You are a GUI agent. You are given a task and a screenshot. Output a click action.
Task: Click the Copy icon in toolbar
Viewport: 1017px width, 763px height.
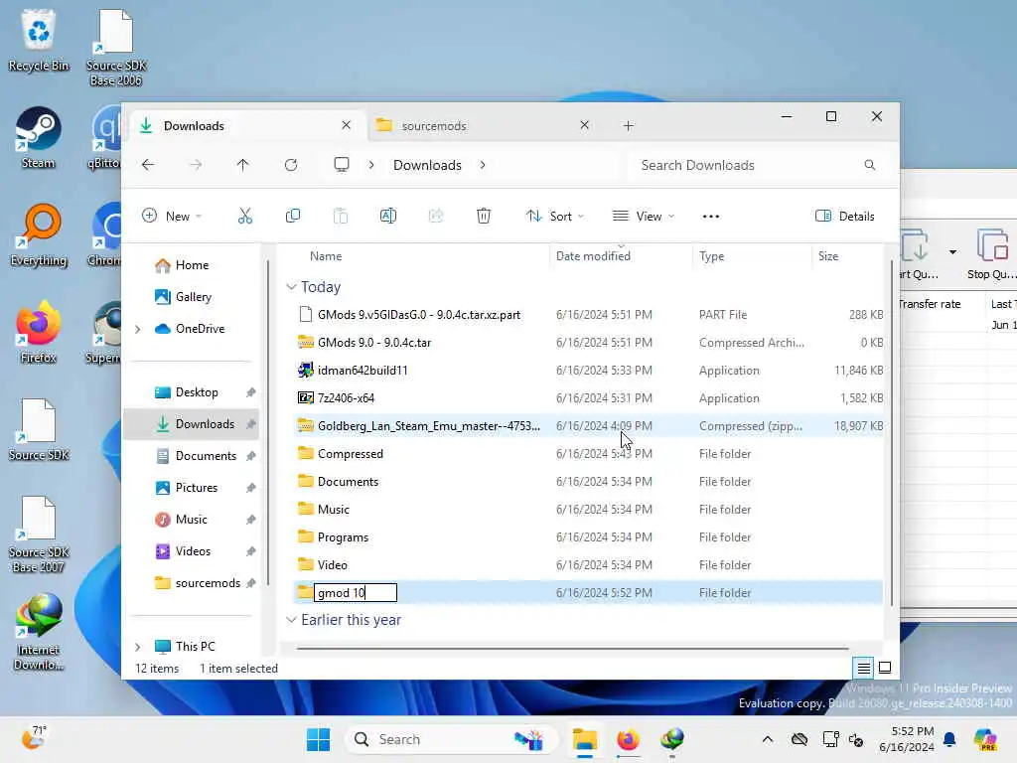pos(293,216)
